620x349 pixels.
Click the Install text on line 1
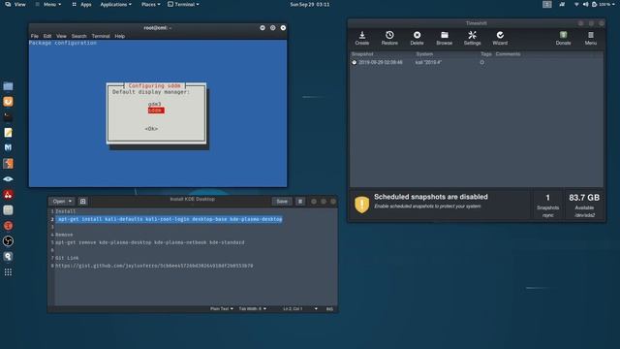[x=65, y=211]
